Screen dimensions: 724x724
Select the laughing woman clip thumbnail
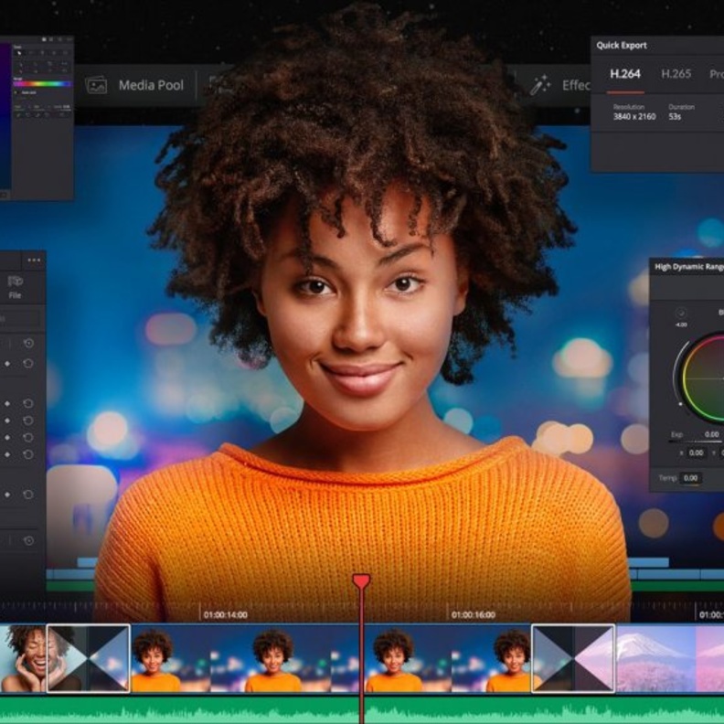coord(23,658)
